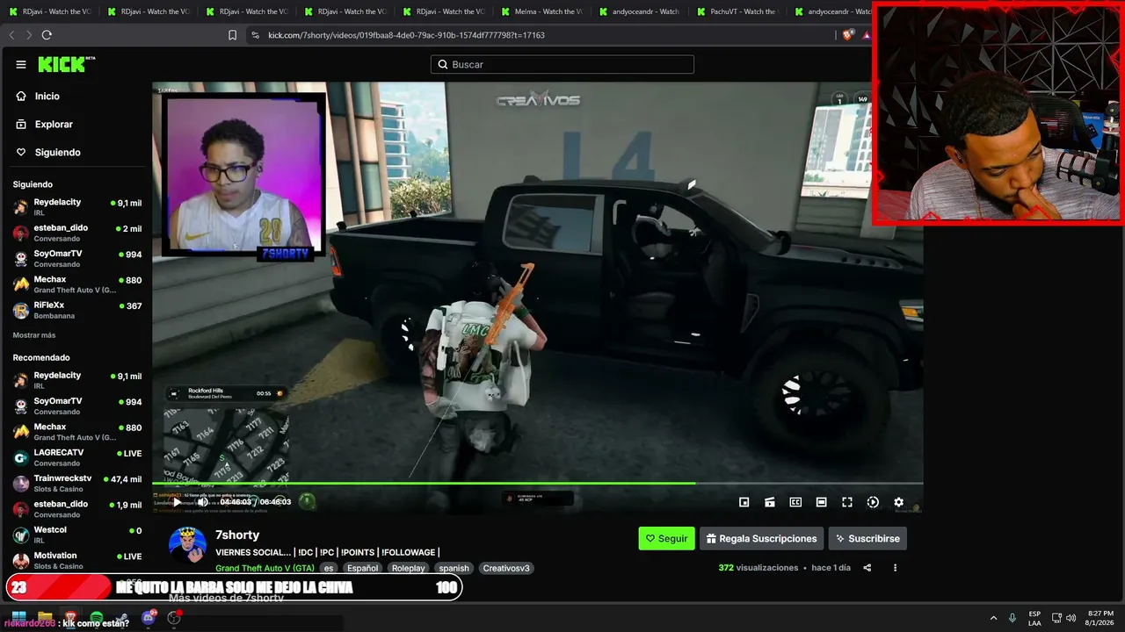Viewport: 1125px width, 632px height.
Task: Open Spotify from the taskbar
Action: click(x=97, y=617)
